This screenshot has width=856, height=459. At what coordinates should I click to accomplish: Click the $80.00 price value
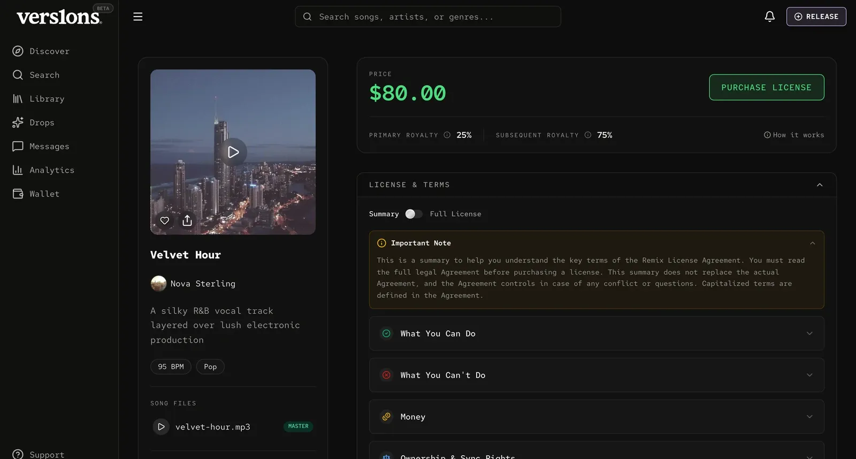pyautogui.click(x=408, y=93)
